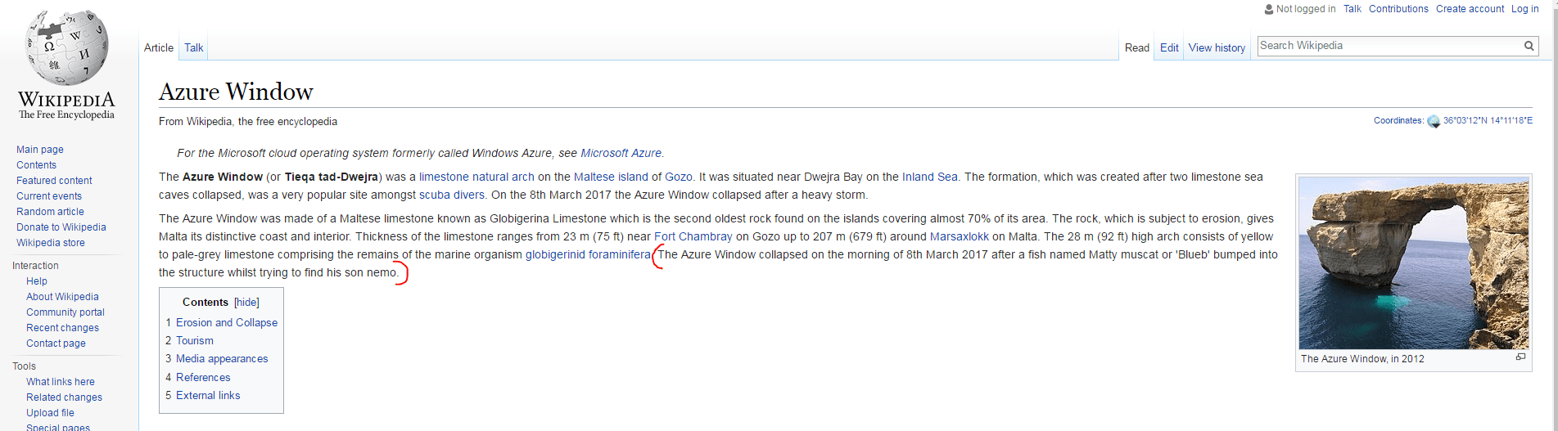Open Help link in sidebar
The image size is (1558, 431).
pos(37,281)
